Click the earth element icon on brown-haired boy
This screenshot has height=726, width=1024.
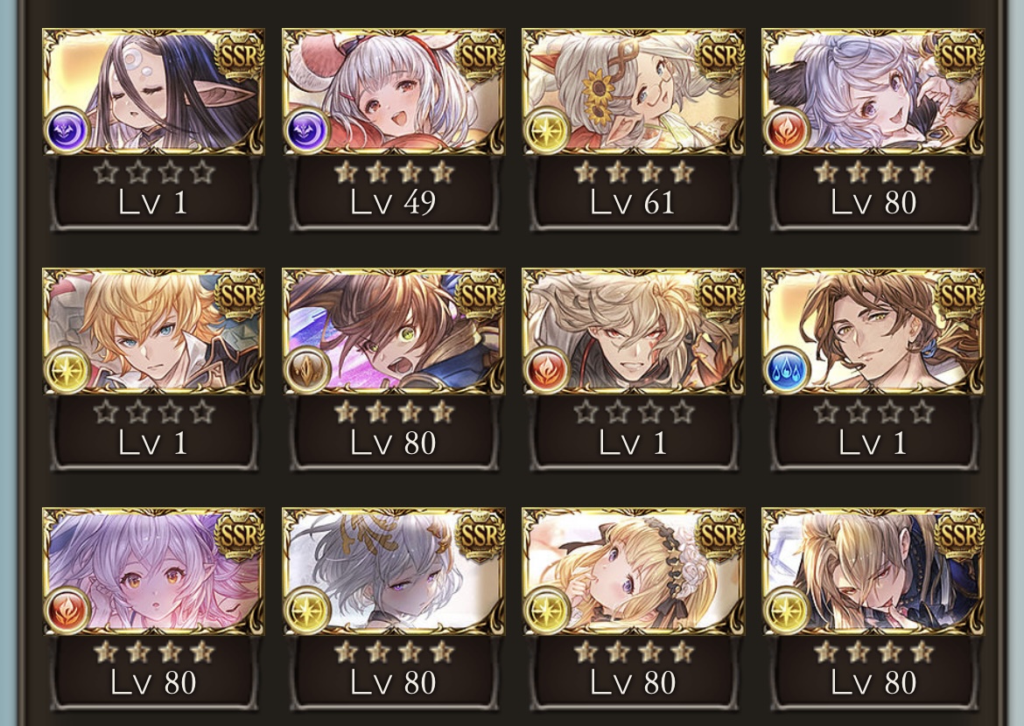pyautogui.click(x=307, y=369)
